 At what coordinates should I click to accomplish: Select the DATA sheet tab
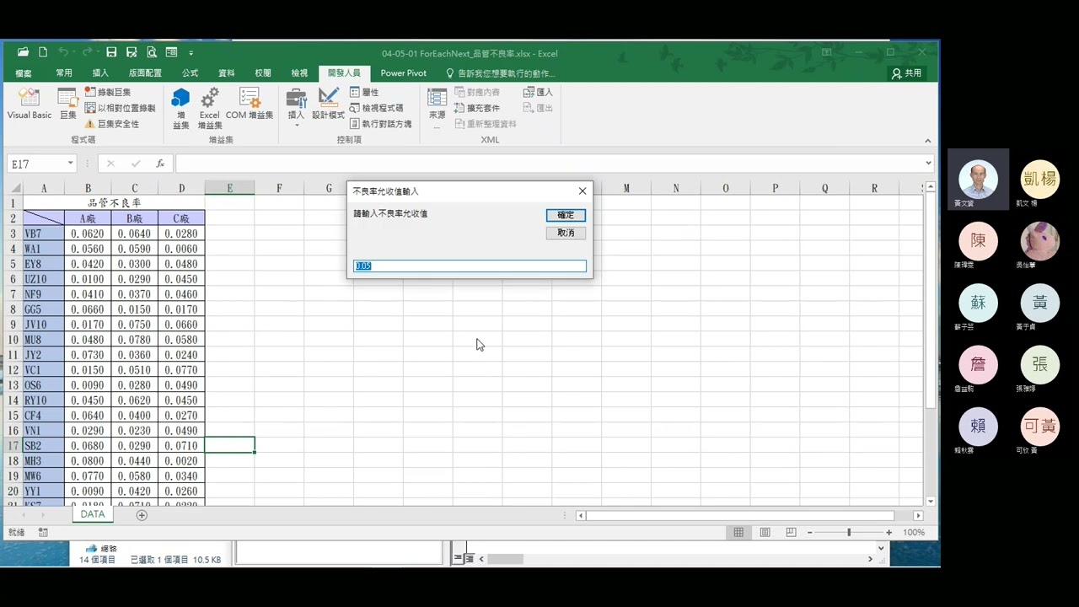click(x=93, y=514)
